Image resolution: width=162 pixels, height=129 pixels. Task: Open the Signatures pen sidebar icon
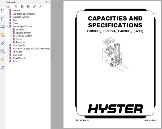pos(3,68)
